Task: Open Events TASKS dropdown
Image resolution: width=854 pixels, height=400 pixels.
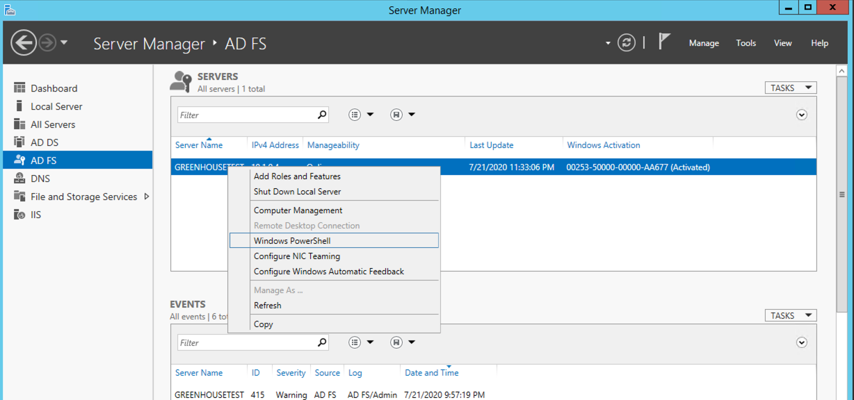Action: click(x=790, y=316)
